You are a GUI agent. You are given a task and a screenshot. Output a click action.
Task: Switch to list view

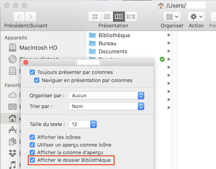pos(107,16)
